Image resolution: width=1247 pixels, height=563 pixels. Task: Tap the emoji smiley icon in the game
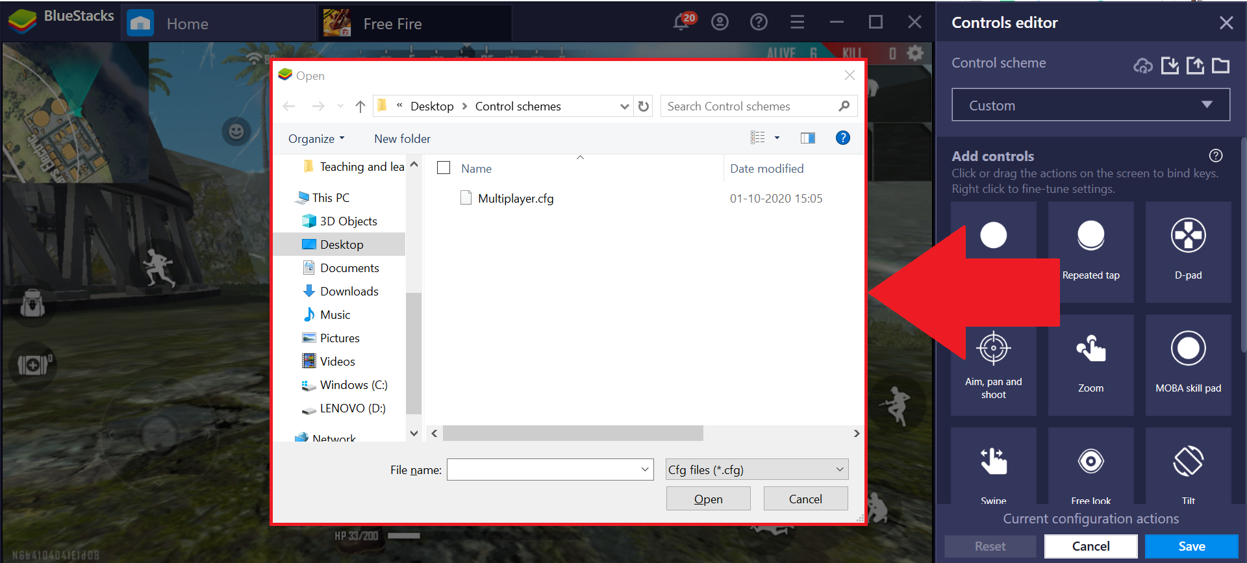(236, 132)
